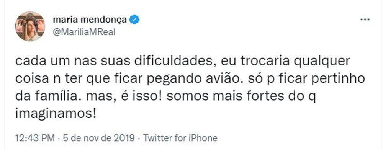
Task: Open the maria mendonça display name
Action: [90, 20]
